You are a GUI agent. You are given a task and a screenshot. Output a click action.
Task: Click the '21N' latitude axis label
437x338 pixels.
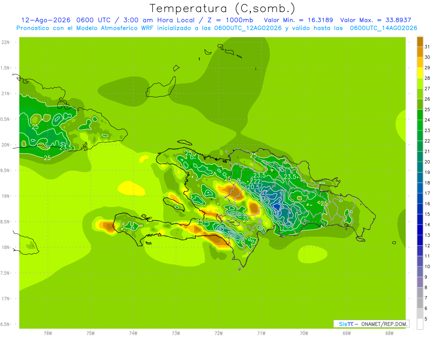coord(5,94)
